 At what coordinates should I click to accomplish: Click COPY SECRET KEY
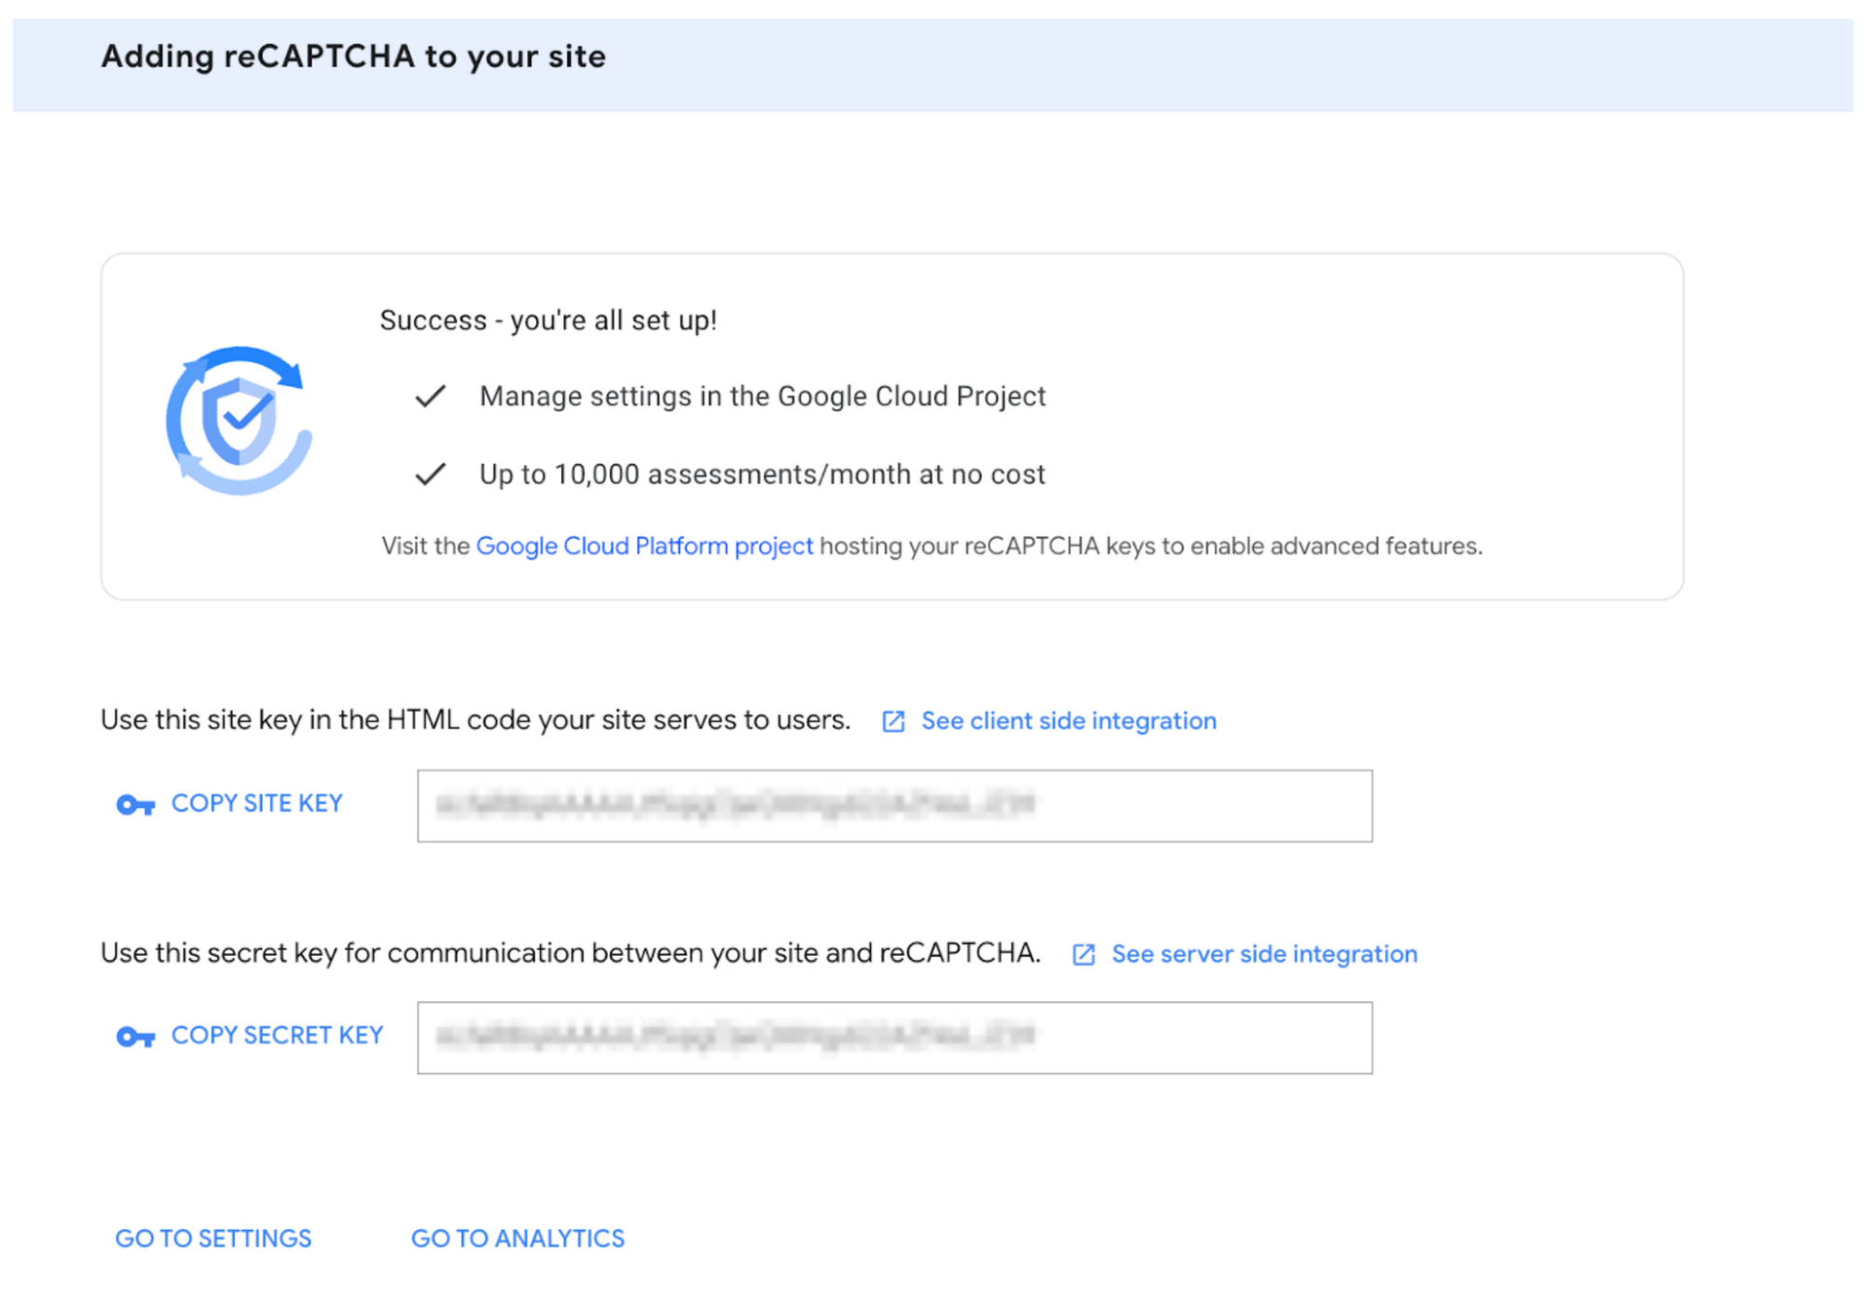pos(276,1035)
